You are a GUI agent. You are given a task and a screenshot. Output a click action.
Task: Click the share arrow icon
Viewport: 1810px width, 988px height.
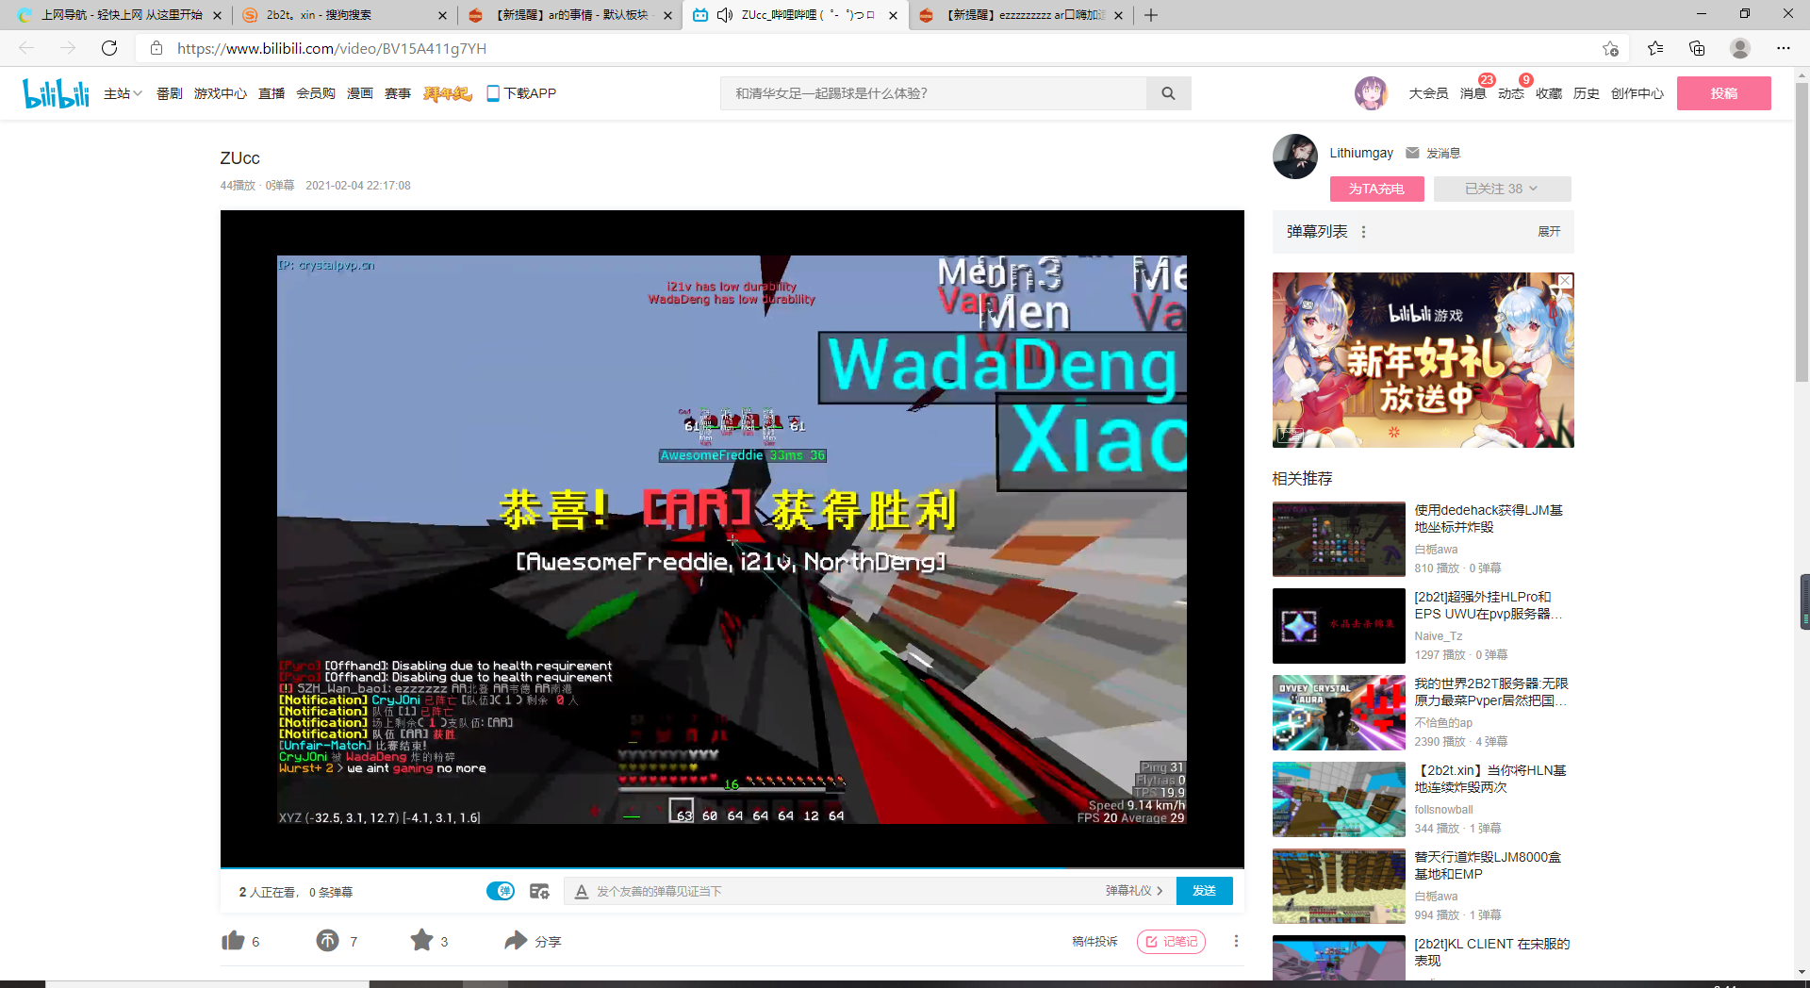coord(516,940)
